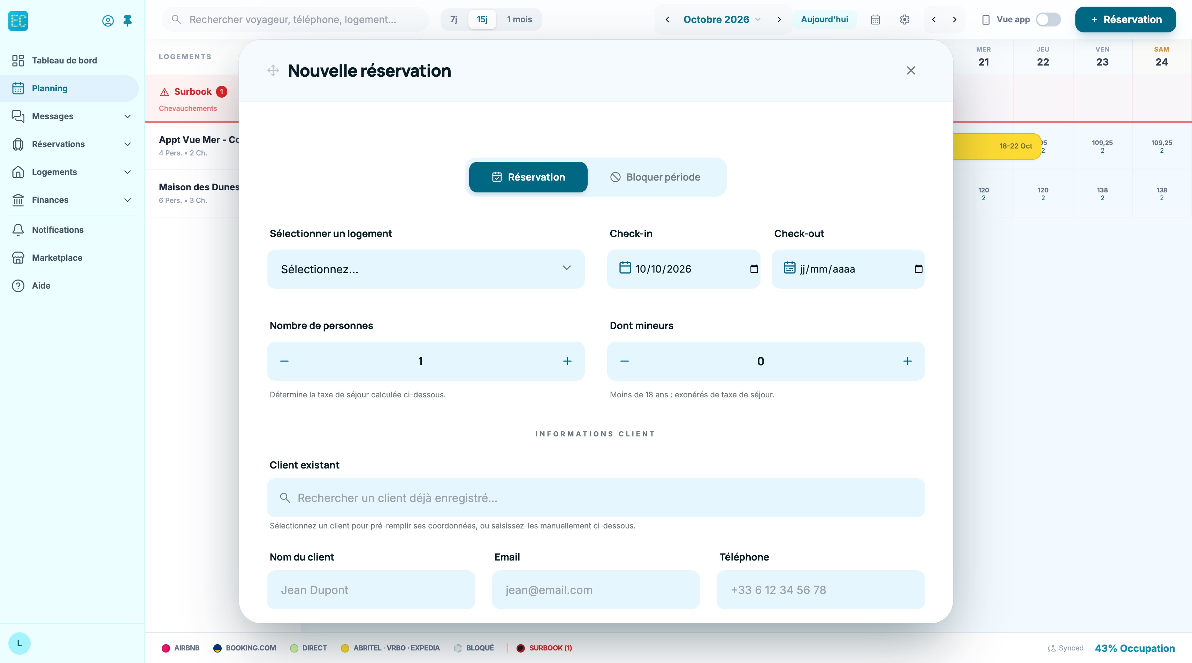Click the Surbook warning entry

[192, 99]
